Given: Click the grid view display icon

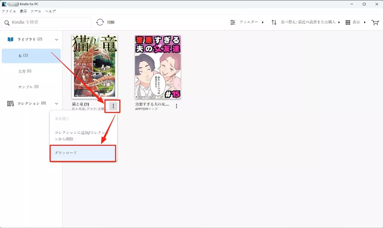Looking at the screenshot, I should pyautogui.click(x=348, y=22).
